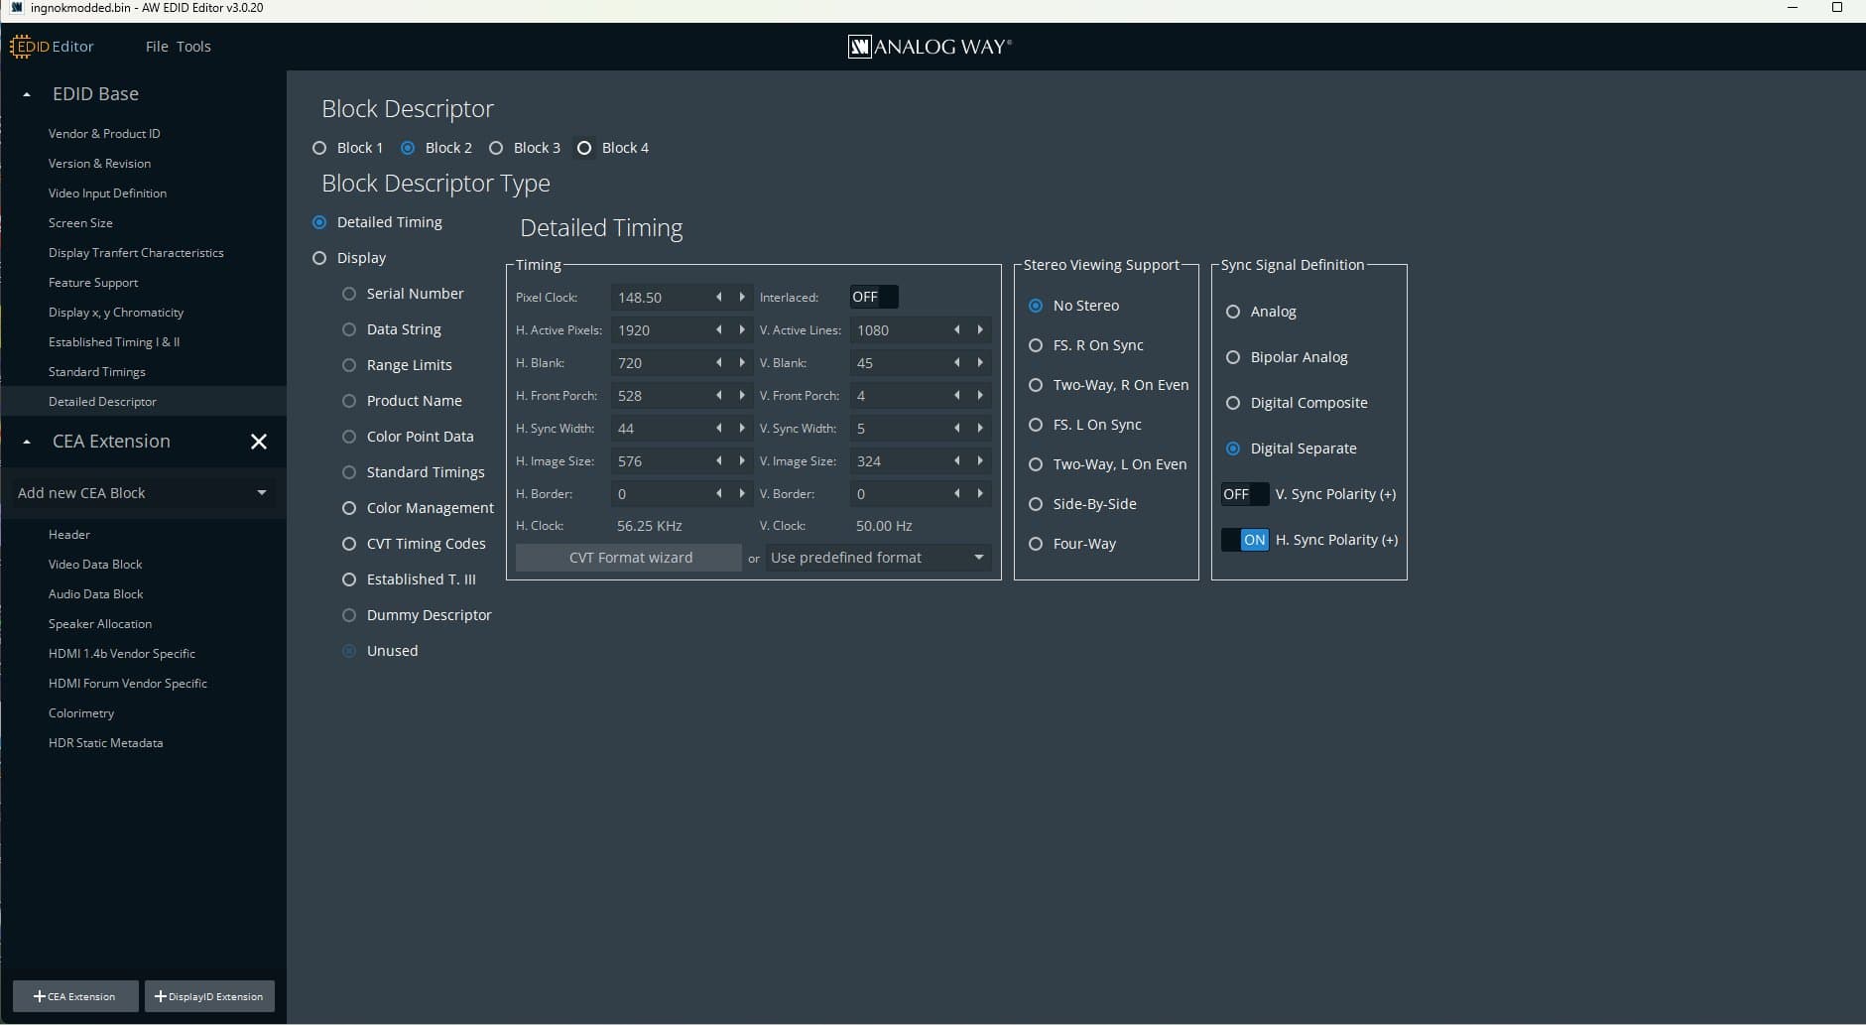Click the Analog Way logo

[x=930, y=47]
